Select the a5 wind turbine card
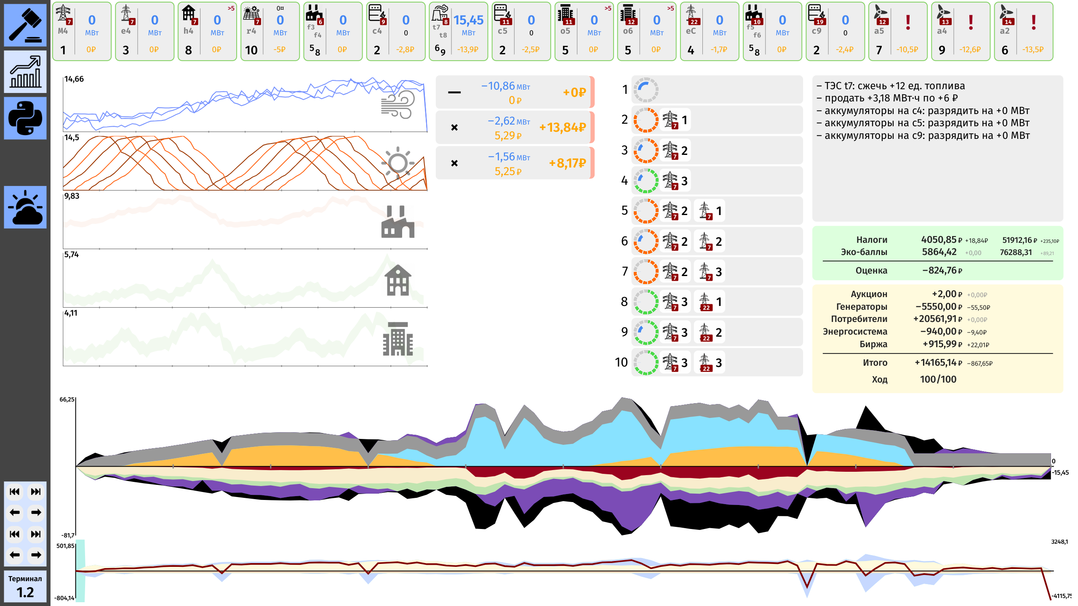 tap(897, 32)
